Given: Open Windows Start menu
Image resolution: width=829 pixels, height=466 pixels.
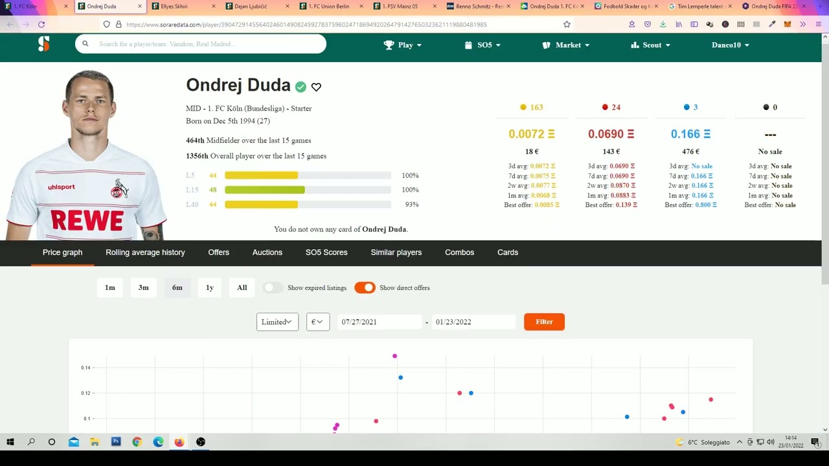Looking at the screenshot, I should [x=10, y=442].
